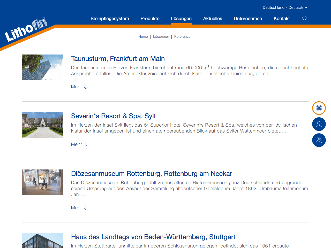Select the Lösungen menu item
Image resolution: width=331 pixels, height=248 pixels.
tap(181, 19)
